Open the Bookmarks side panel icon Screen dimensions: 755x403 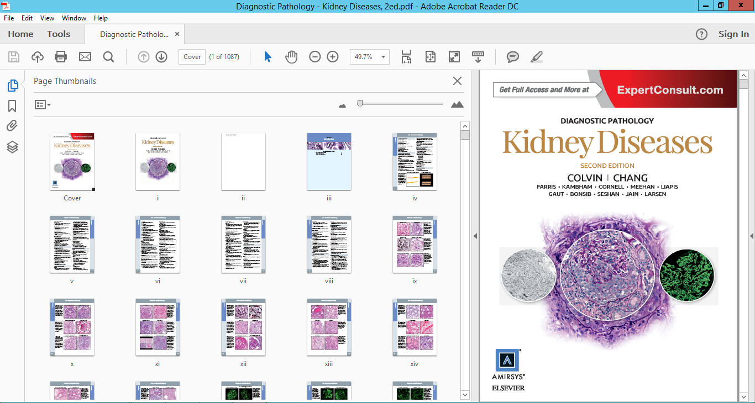tap(12, 105)
